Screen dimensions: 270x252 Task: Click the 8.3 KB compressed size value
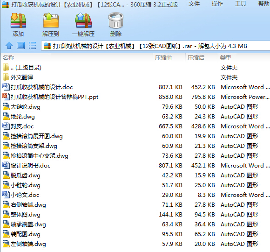point(206,195)
